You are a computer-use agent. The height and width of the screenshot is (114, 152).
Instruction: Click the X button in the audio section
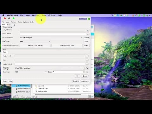tap(77, 76)
